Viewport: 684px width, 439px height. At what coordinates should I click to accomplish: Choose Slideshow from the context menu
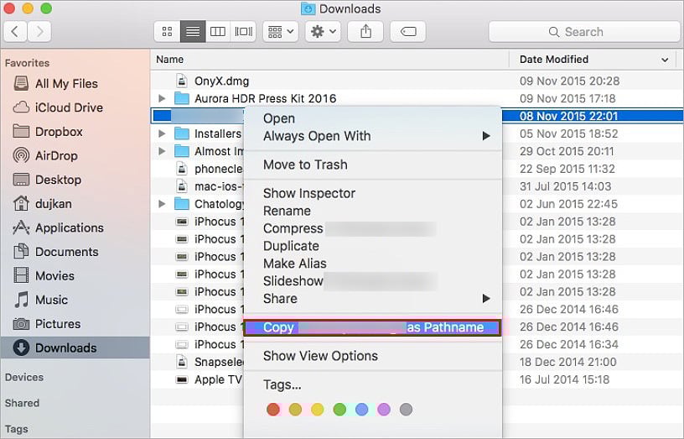click(x=373, y=281)
